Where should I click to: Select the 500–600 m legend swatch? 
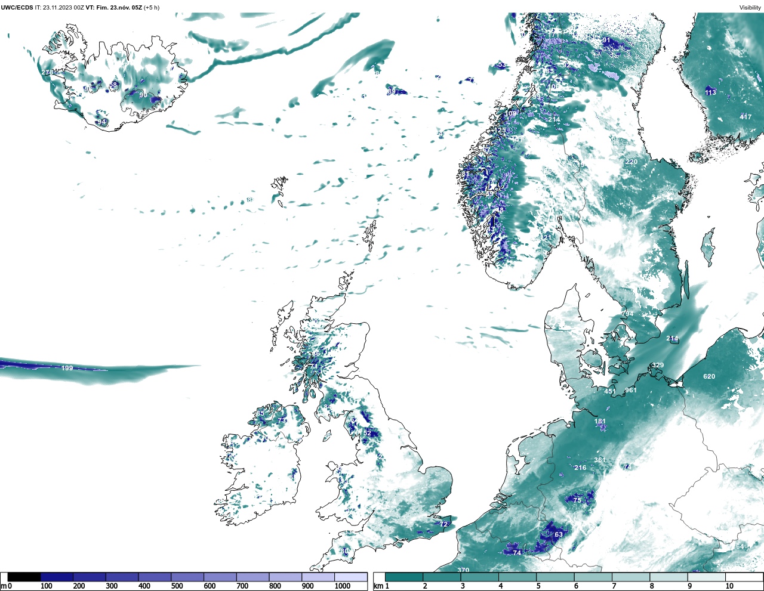coord(187,577)
